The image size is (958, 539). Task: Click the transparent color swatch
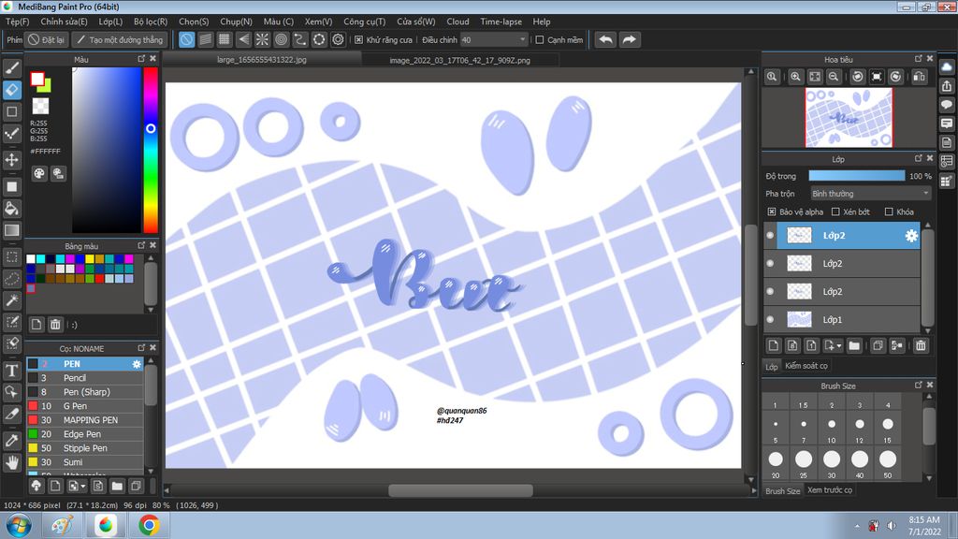click(40, 107)
